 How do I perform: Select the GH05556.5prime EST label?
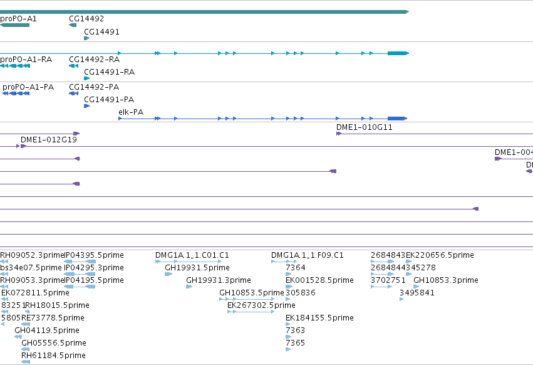(x=54, y=343)
